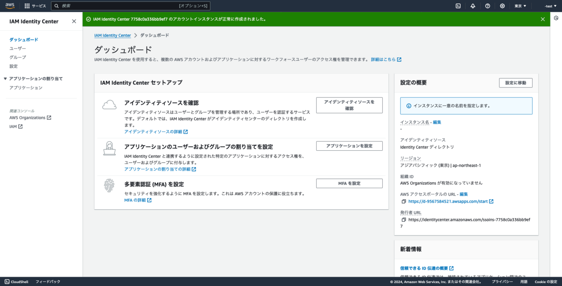Viewport: 562px width, 286px height.
Task: Click アプリケーションを設定 button
Action: (349, 146)
